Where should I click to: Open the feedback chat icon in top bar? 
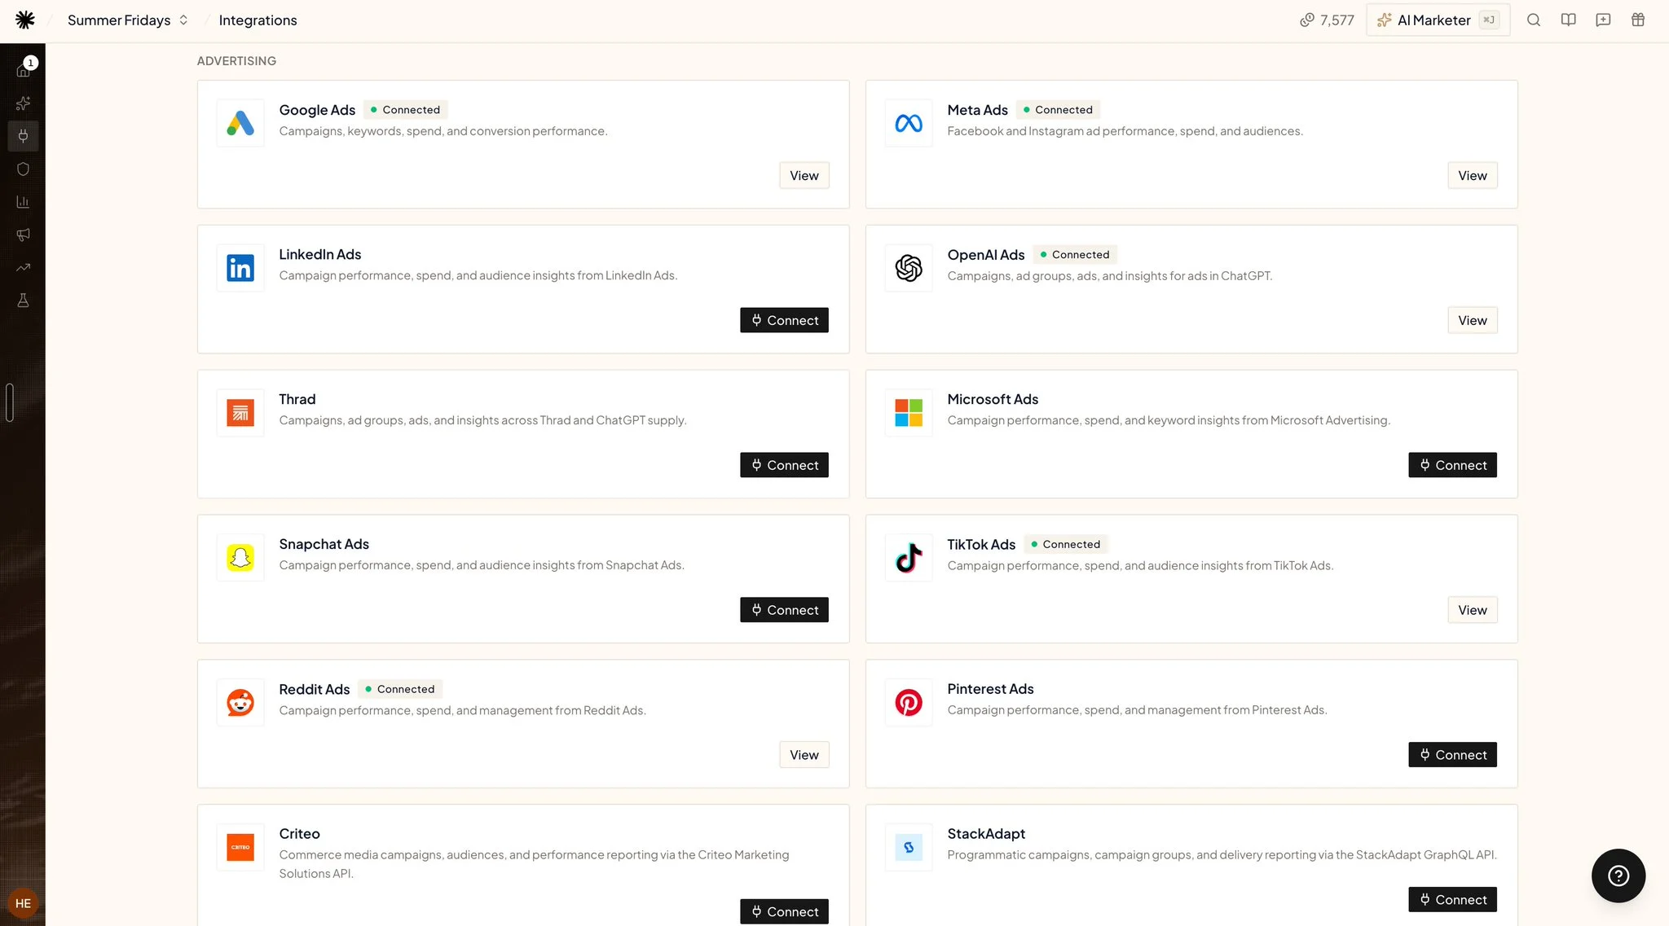[1603, 20]
